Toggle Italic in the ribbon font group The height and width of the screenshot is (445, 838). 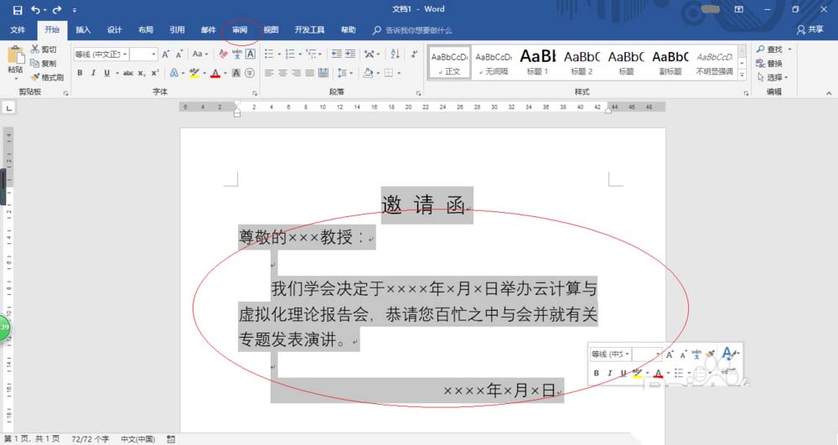click(x=92, y=74)
